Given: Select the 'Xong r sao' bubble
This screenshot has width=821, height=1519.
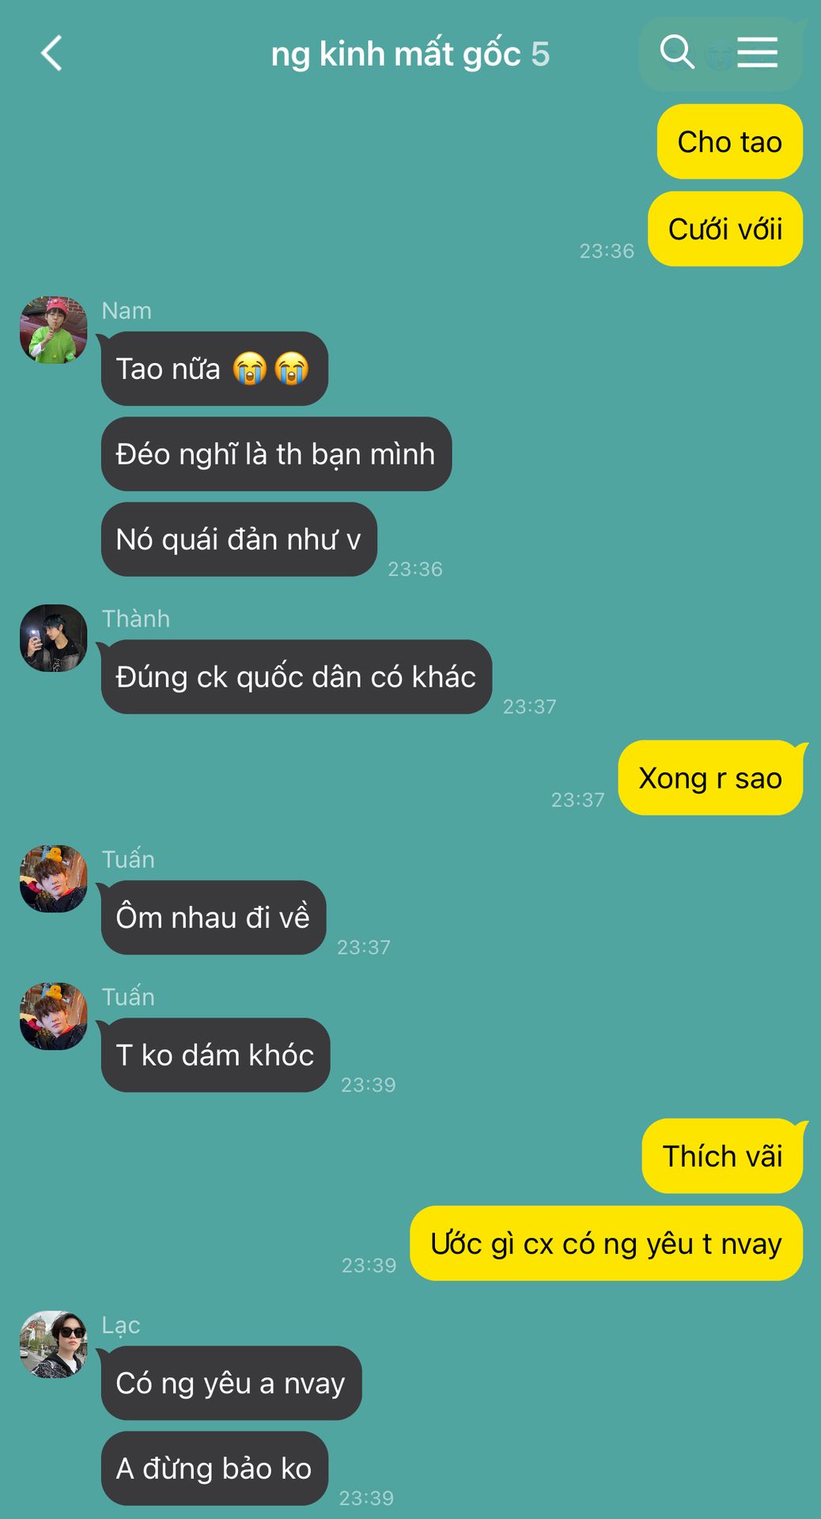Looking at the screenshot, I should coord(710,778).
